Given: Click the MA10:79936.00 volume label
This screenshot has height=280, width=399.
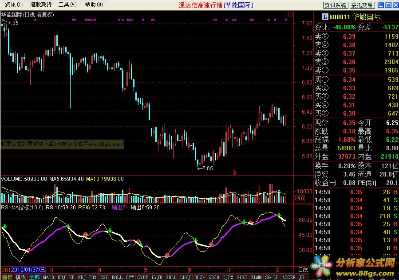Looking at the screenshot, I should pyautogui.click(x=105, y=179).
